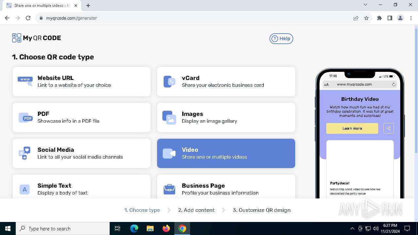Click the Video camera icon
This screenshot has height=235, width=418.
point(169,153)
